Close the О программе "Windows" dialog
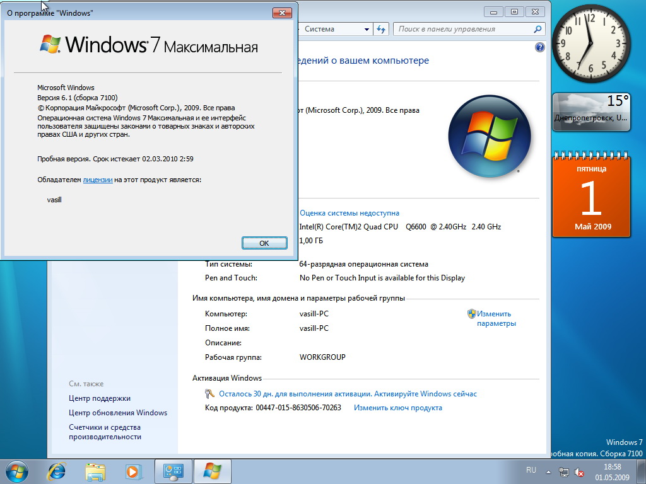The height and width of the screenshot is (484, 646). 282,13
